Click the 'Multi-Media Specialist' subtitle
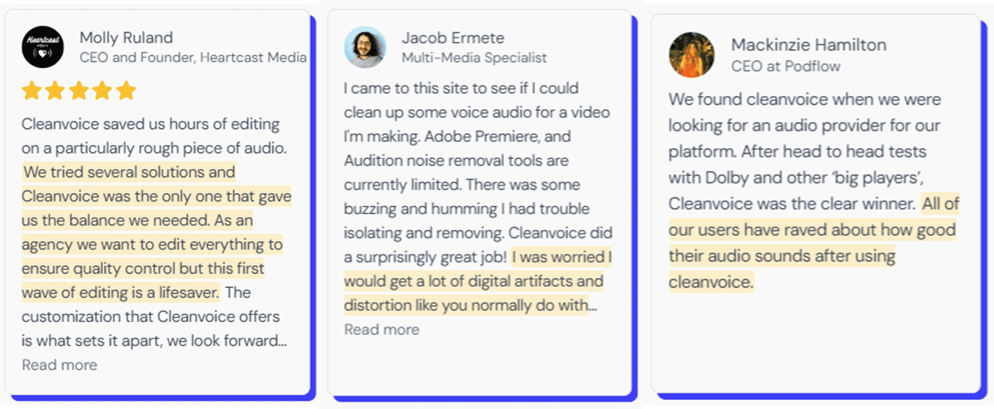The image size is (994, 409). tap(474, 58)
